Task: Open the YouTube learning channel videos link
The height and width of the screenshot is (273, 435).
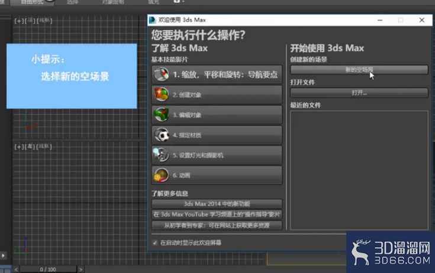Action: (x=217, y=214)
